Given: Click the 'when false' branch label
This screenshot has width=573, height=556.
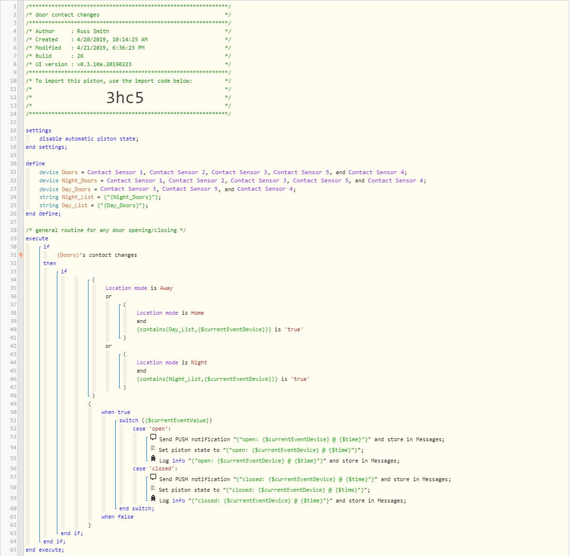Looking at the screenshot, I should [117, 517].
